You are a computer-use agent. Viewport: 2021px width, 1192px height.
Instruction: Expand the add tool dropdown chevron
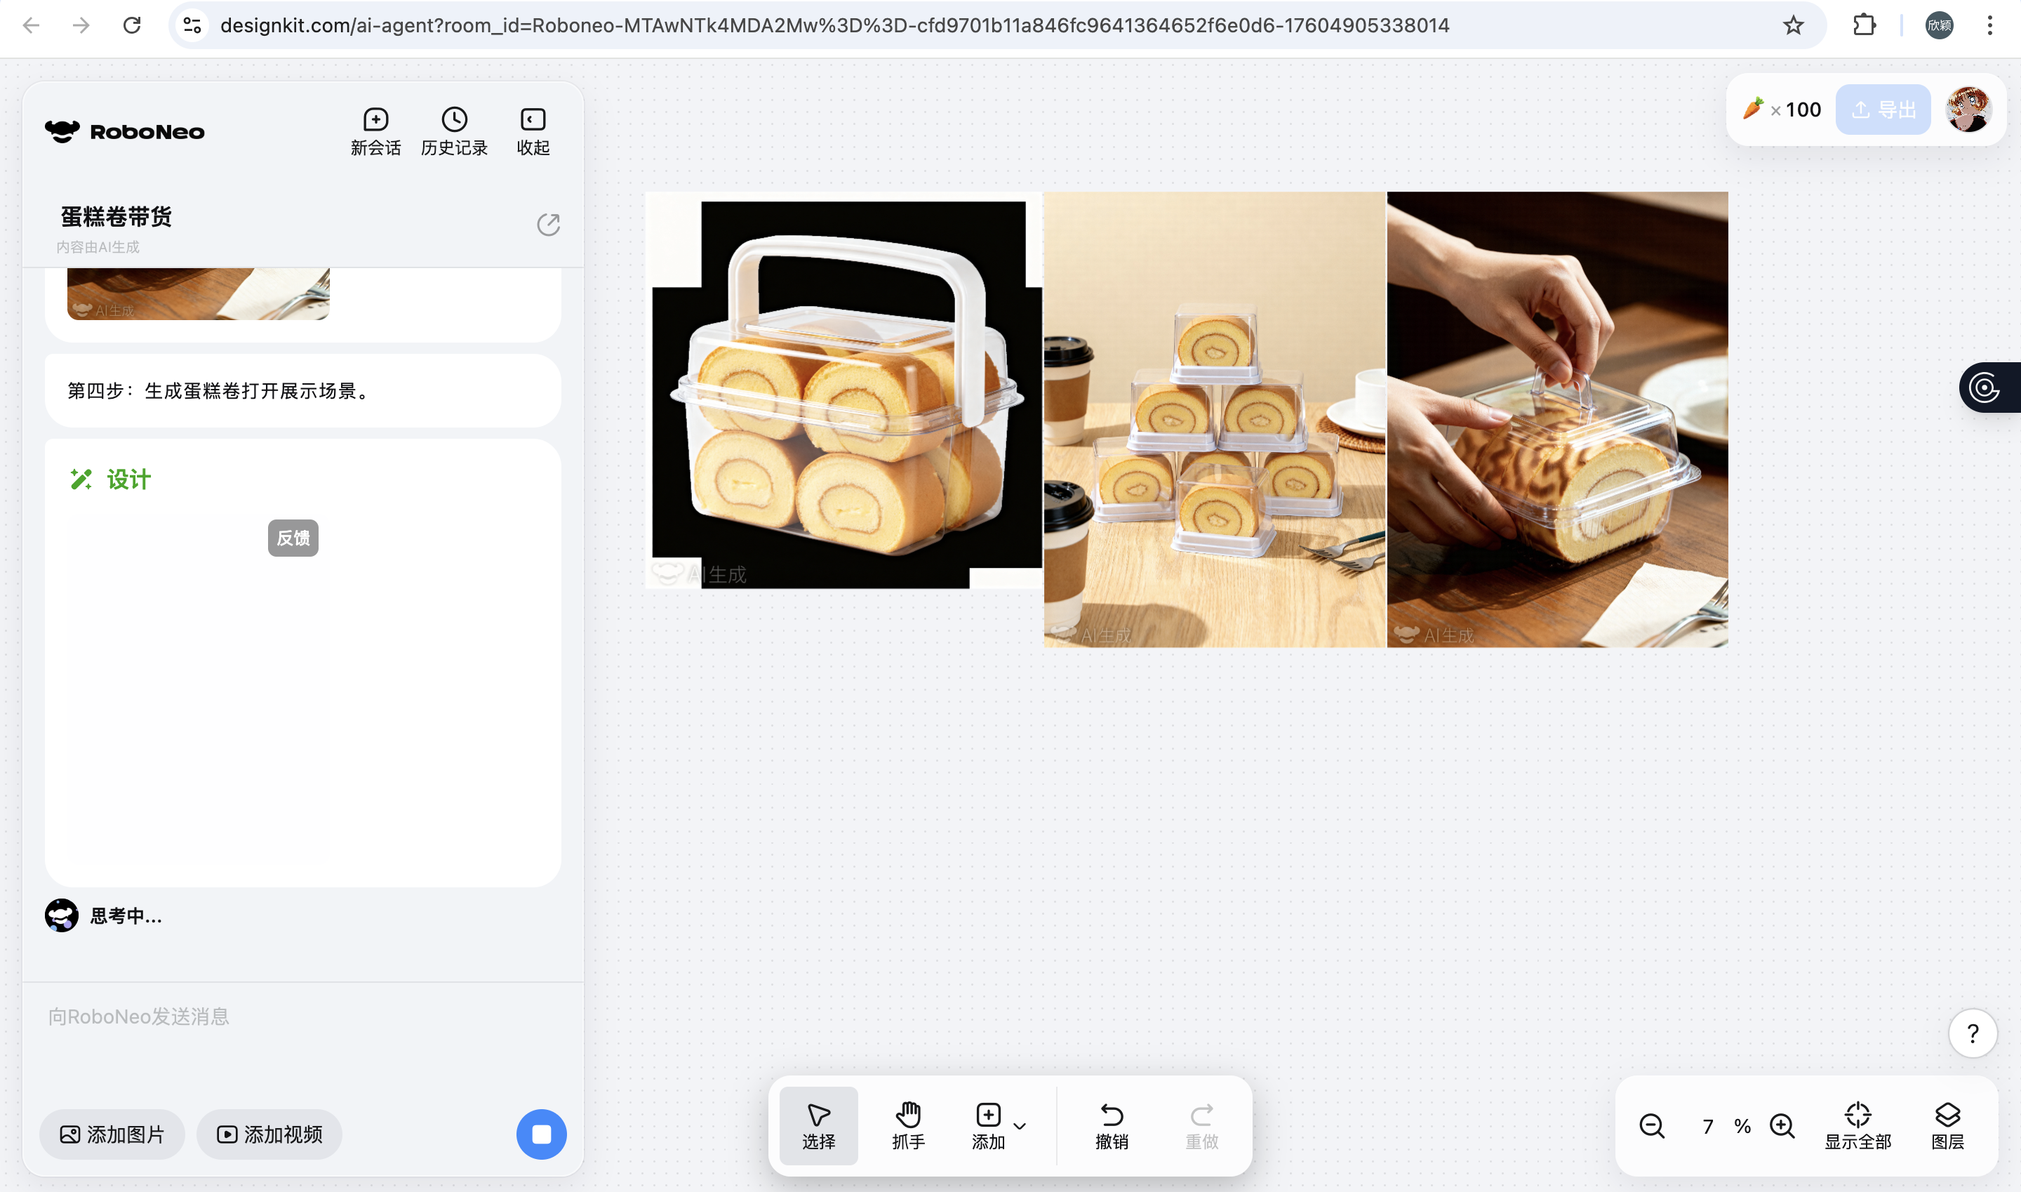[x=1020, y=1126]
